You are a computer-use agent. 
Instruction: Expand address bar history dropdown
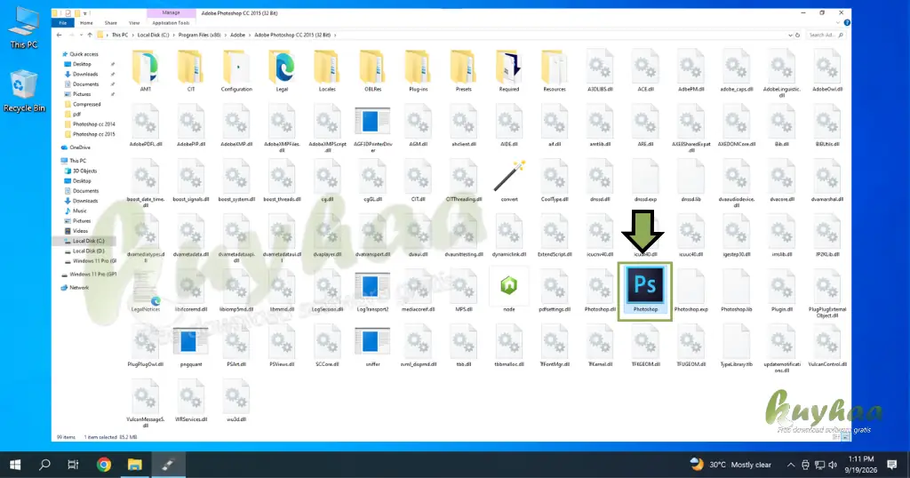[790, 35]
